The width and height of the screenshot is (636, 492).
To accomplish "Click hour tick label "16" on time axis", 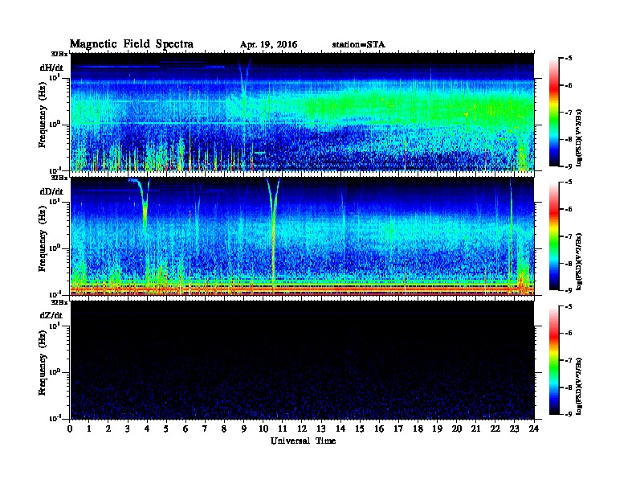I will (379, 428).
